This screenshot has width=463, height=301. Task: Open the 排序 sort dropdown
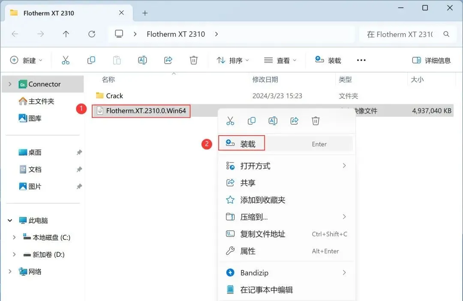233,60
